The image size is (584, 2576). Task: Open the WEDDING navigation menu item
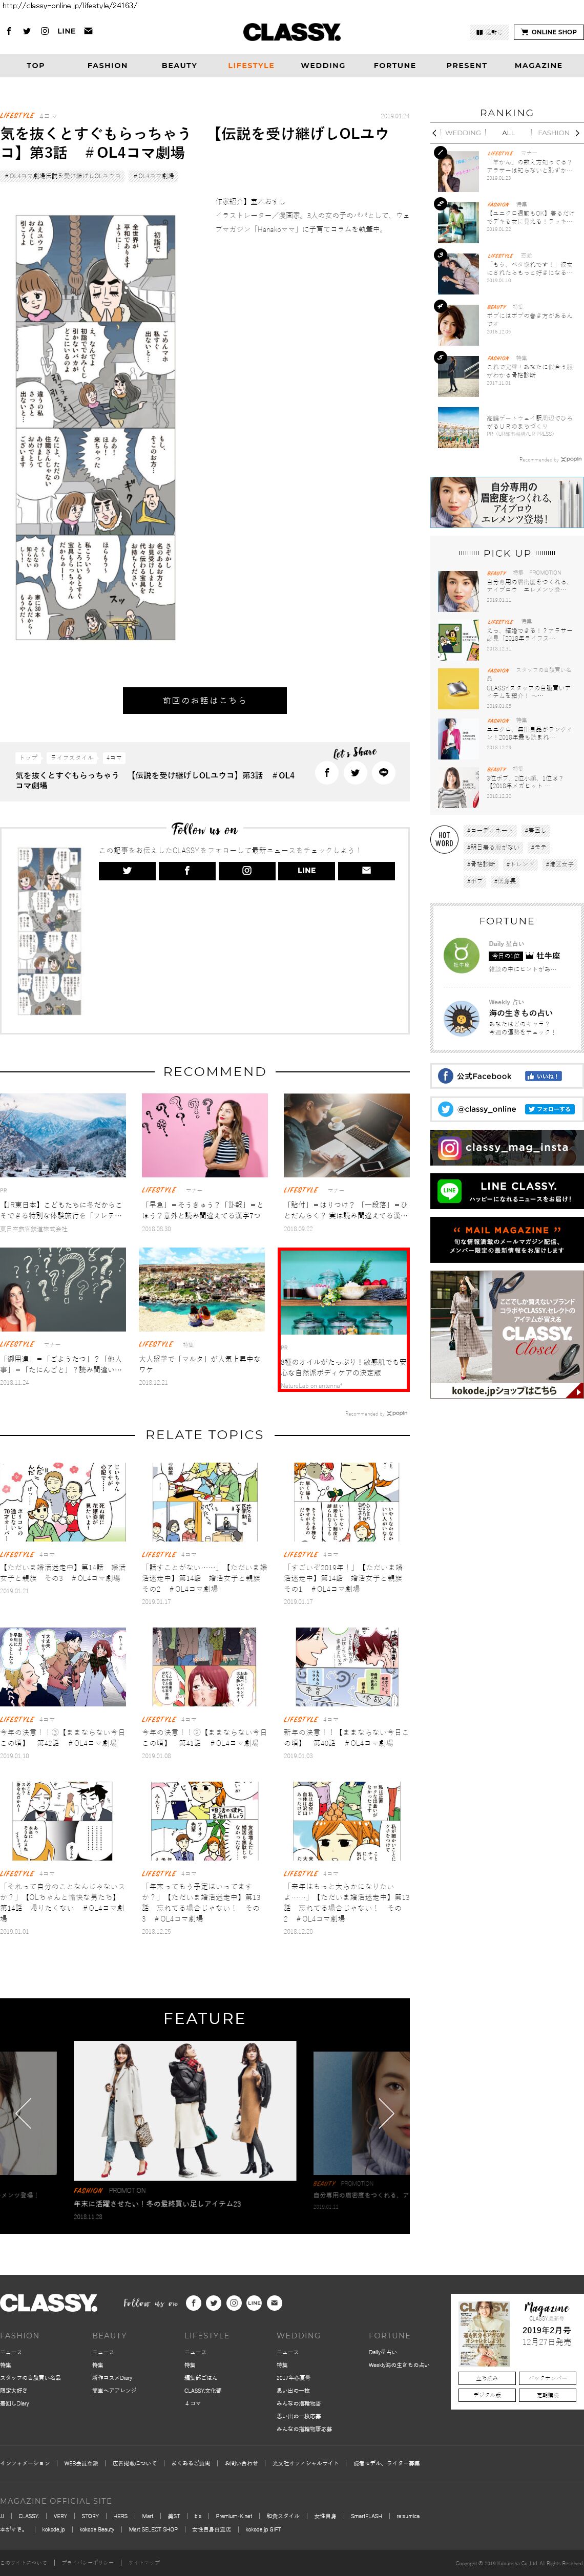pyautogui.click(x=322, y=66)
